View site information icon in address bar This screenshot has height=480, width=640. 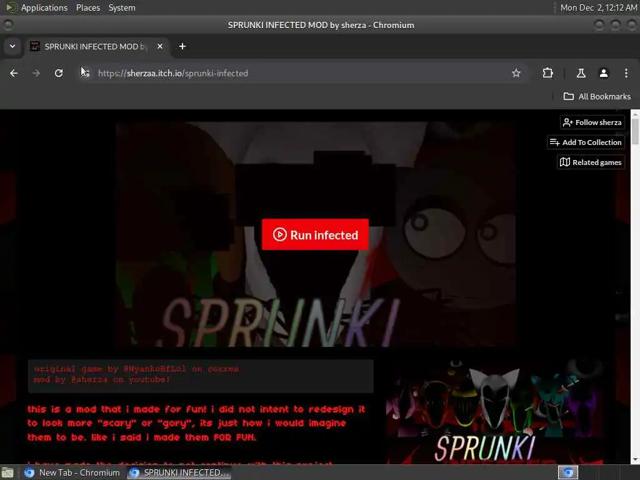click(85, 73)
